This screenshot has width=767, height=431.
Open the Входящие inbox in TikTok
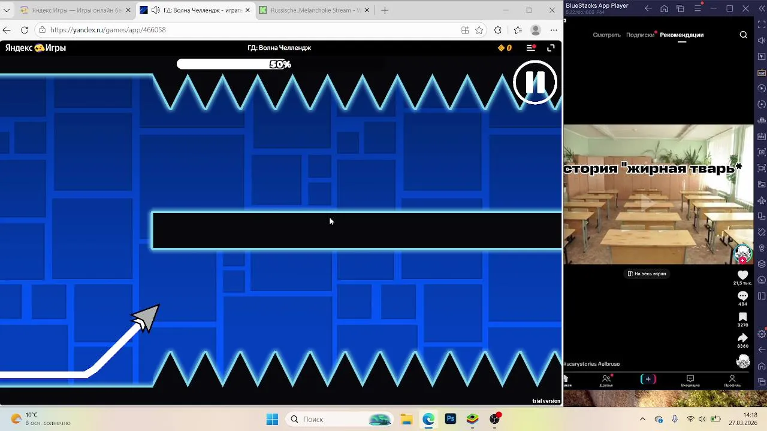[690, 381]
